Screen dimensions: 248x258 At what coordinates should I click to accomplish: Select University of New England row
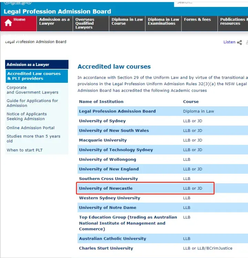(x=163, y=169)
